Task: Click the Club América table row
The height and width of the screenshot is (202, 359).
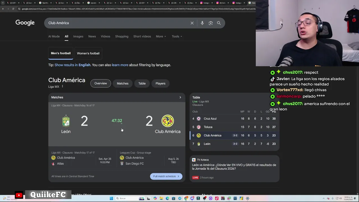Action: pyautogui.click(x=234, y=136)
